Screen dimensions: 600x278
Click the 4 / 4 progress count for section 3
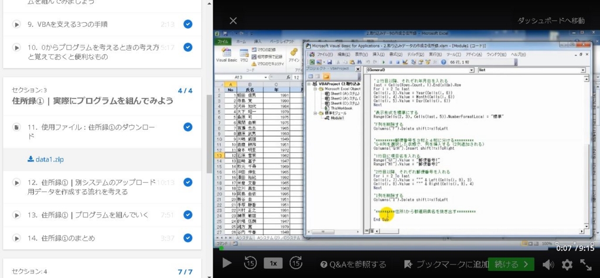(x=185, y=91)
